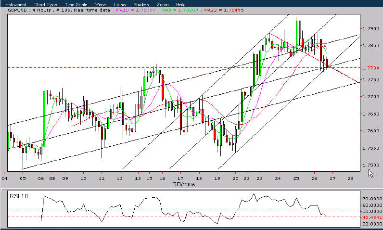383x230 pixels.
Task: Click the 10 date label on time axis
Action: [83, 179]
